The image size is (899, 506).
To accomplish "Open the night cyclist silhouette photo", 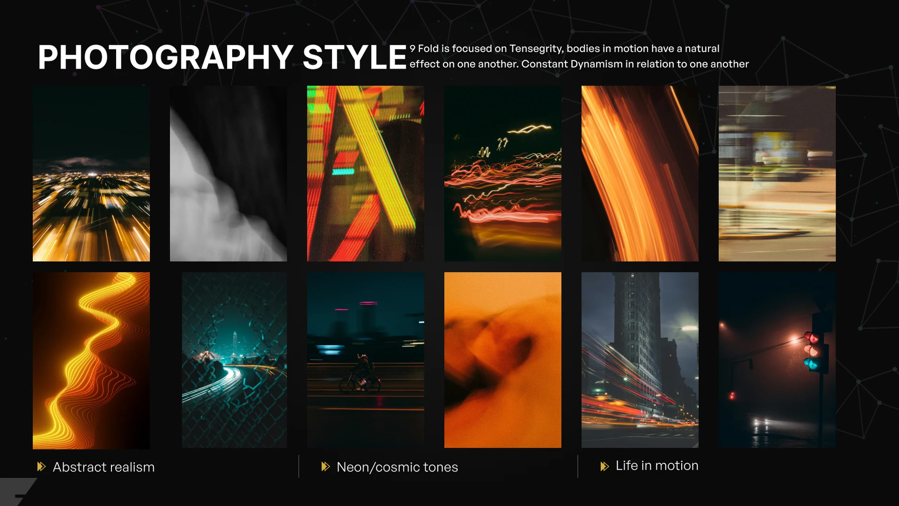I will (x=365, y=360).
